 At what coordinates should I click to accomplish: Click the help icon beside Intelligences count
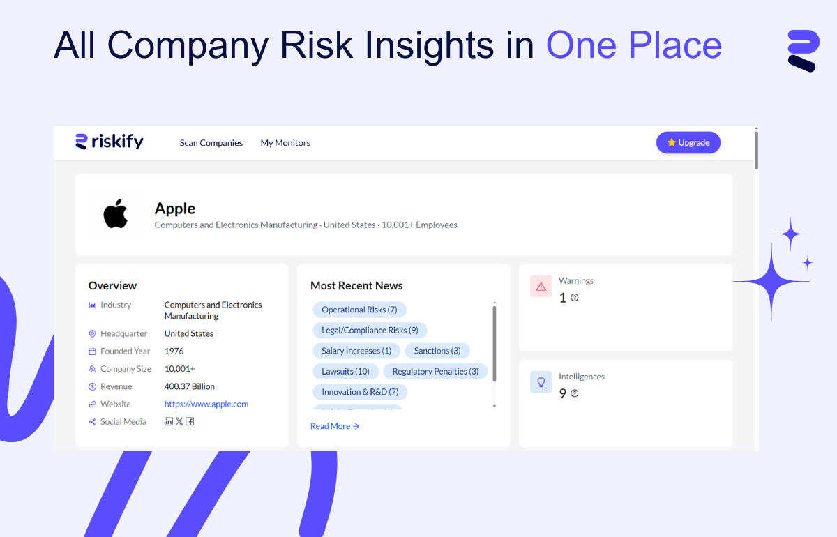[575, 393]
